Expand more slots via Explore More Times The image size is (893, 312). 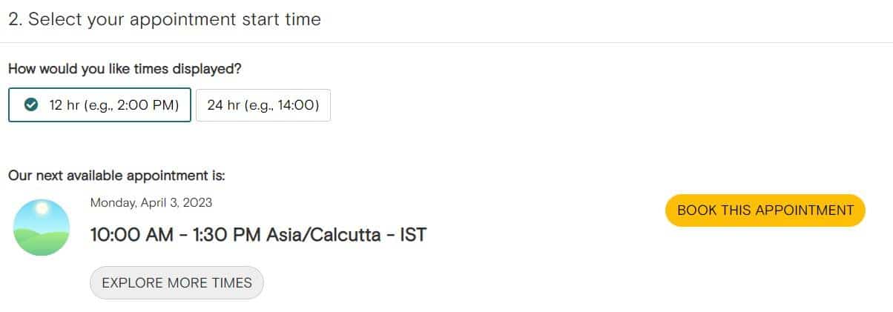click(x=177, y=282)
